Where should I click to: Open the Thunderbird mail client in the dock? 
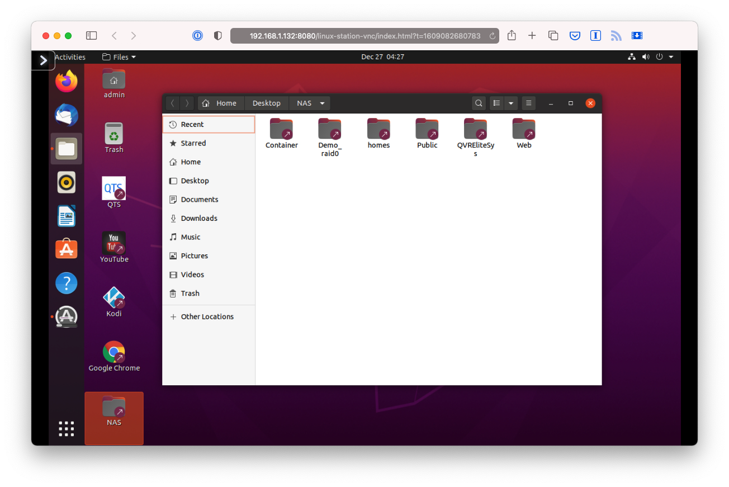point(66,115)
